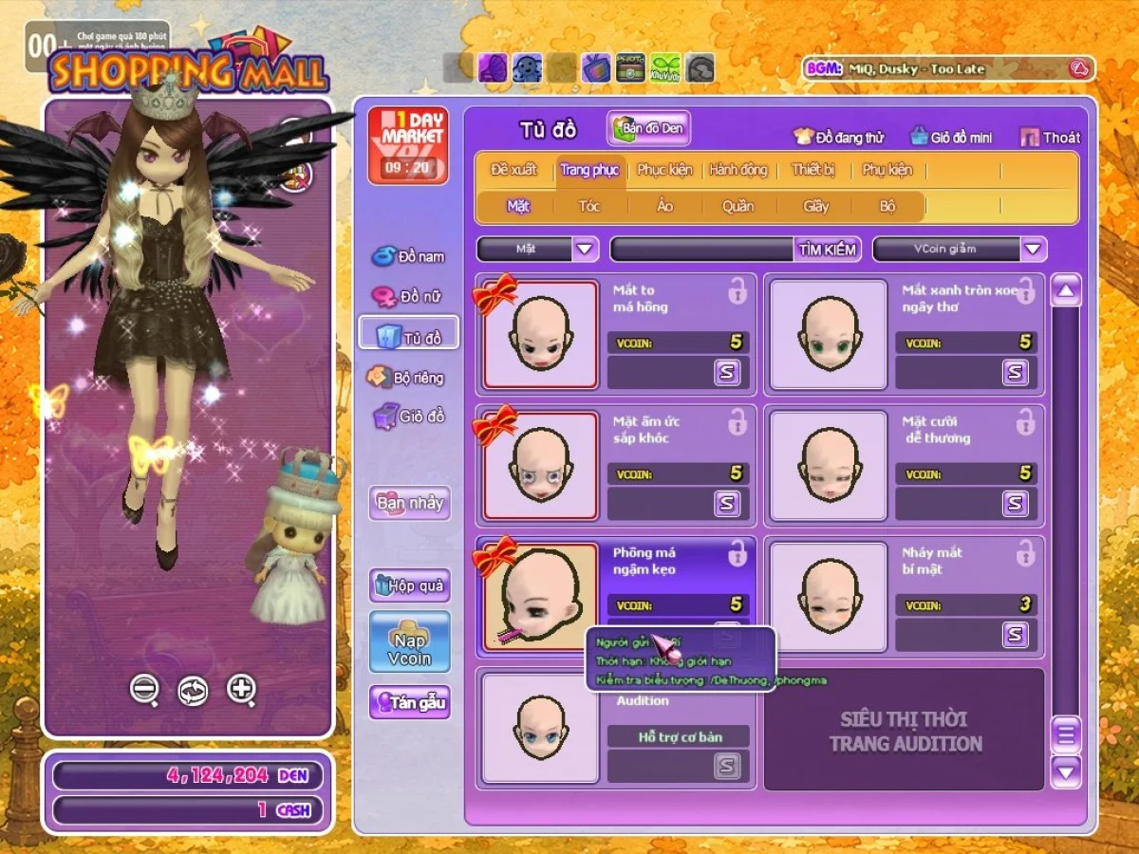Image resolution: width=1139 pixels, height=854 pixels.
Task: Toggle lock on Nháy mắt bí mật
Action: coord(1025,553)
